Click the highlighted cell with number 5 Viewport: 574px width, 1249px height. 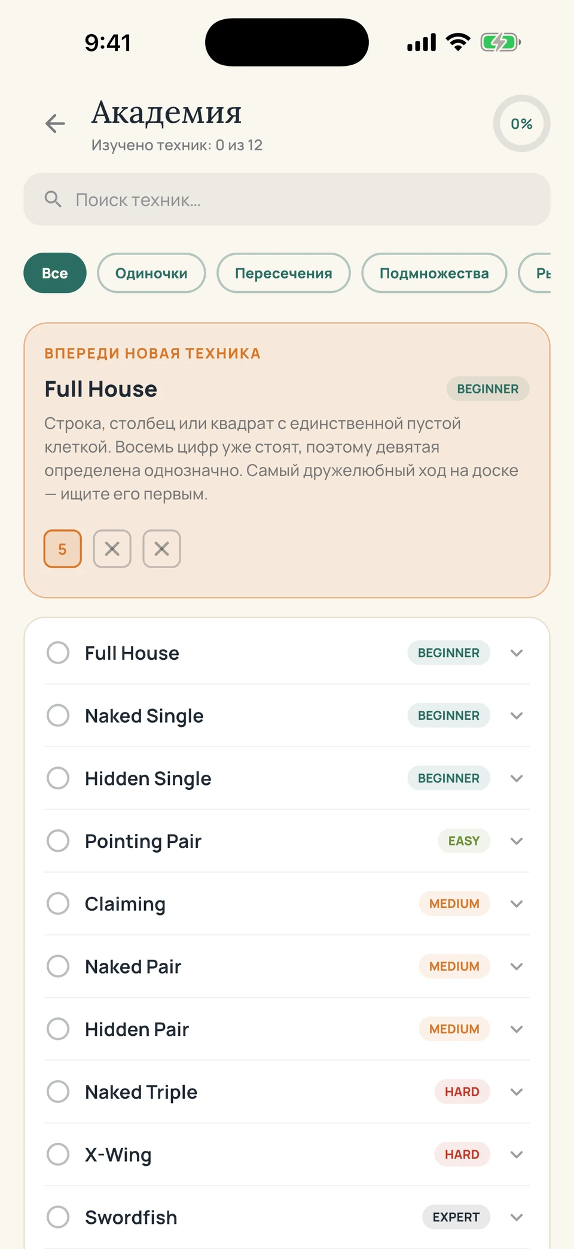point(63,548)
